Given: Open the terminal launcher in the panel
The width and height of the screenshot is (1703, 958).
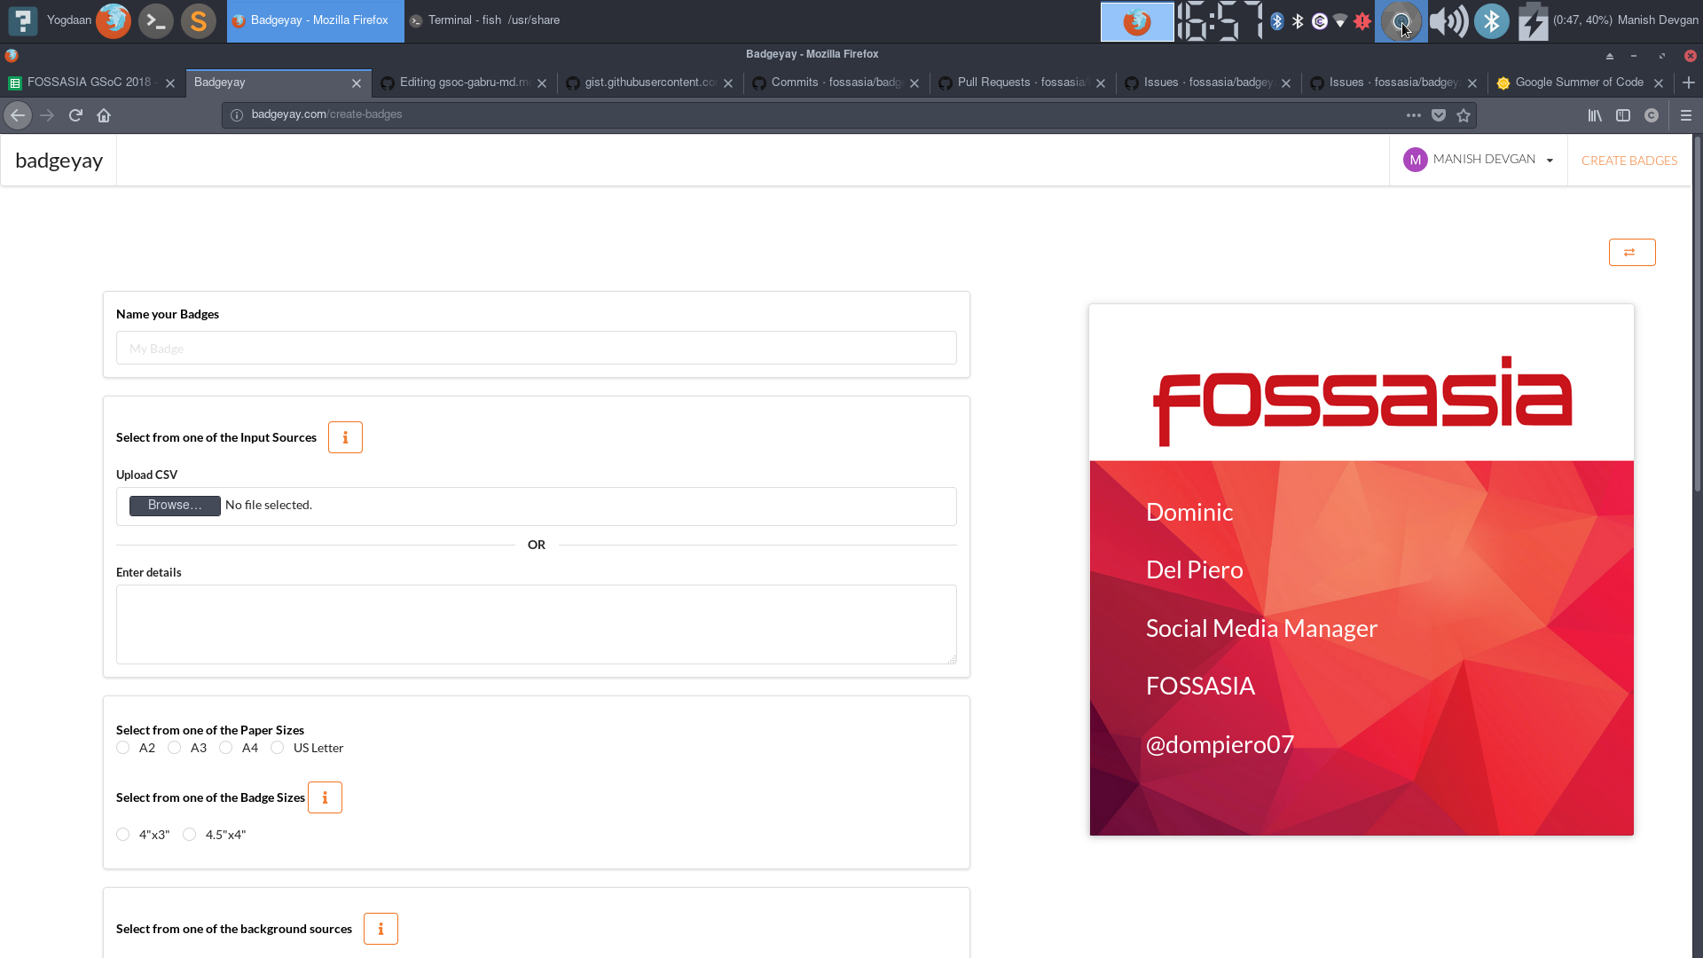Looking at the screenshot, I should pos(156,20).
